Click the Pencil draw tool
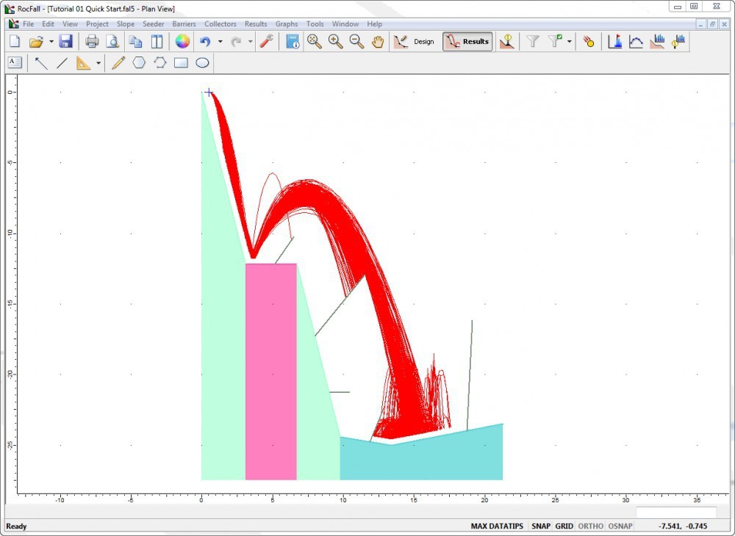Image resolution: width=735 pixels, height=536 pixels. [118, 63]
